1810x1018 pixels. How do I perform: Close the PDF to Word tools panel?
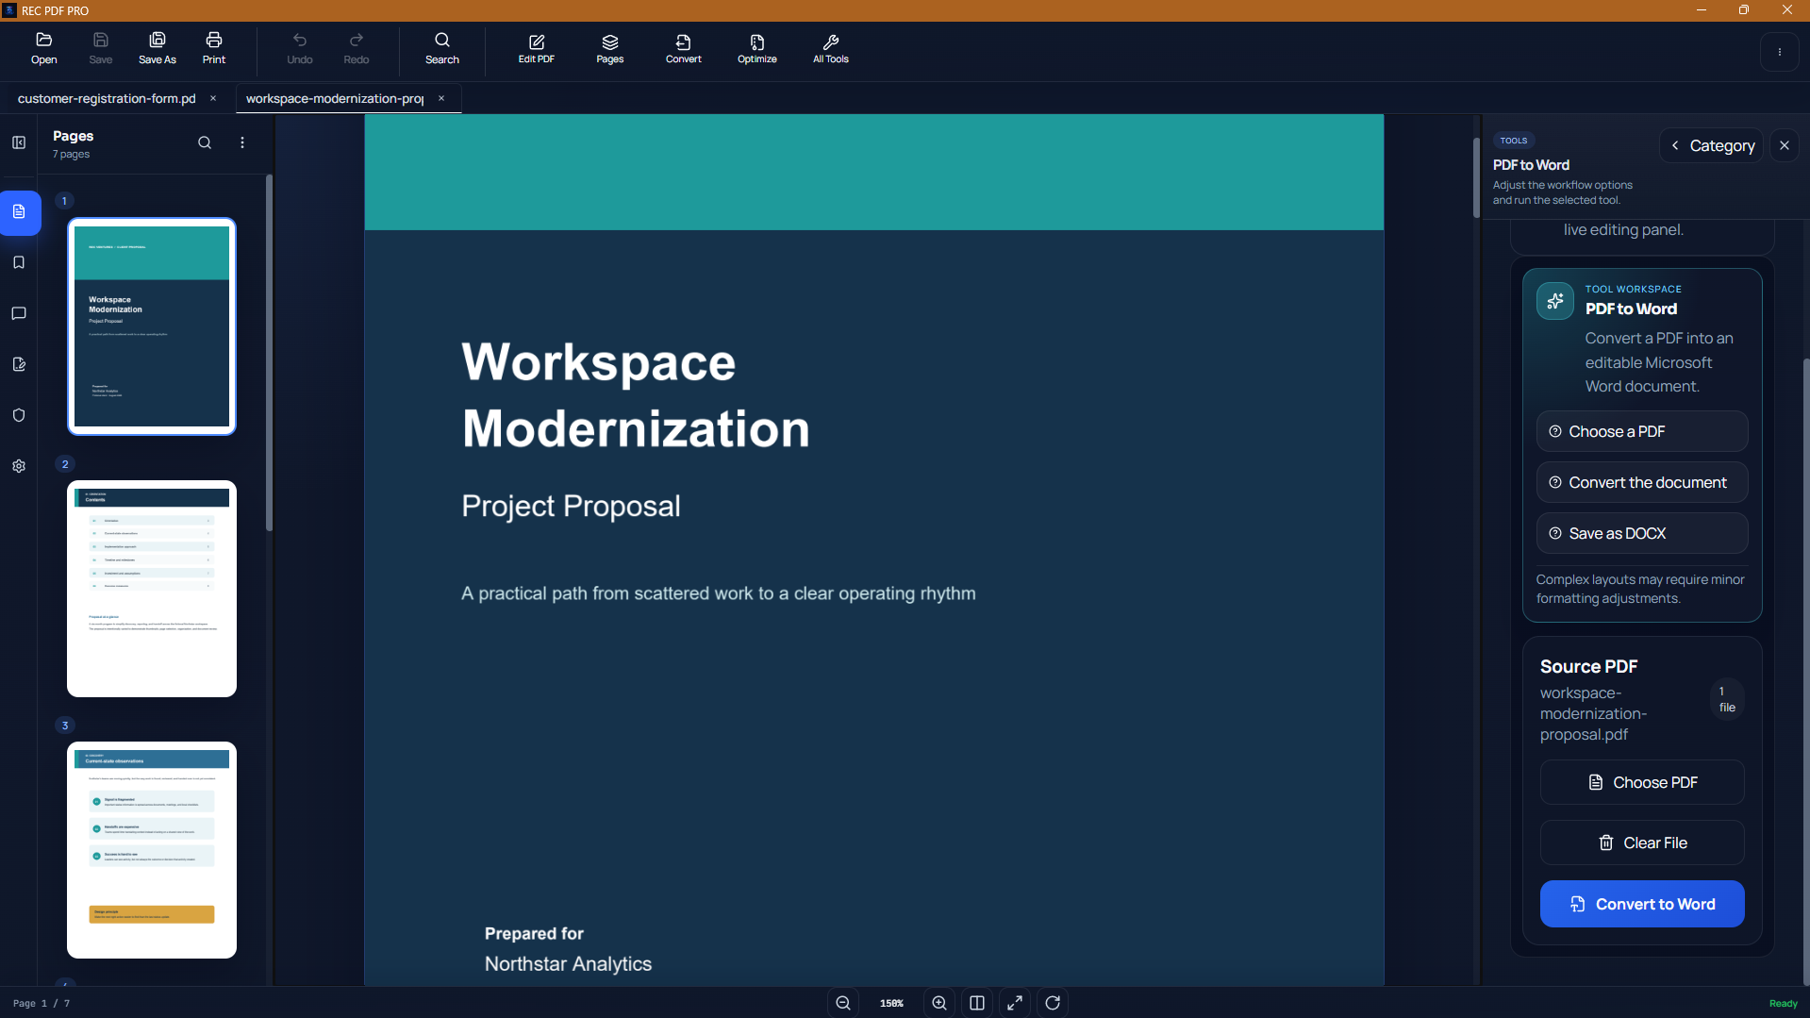[1785, 145]
